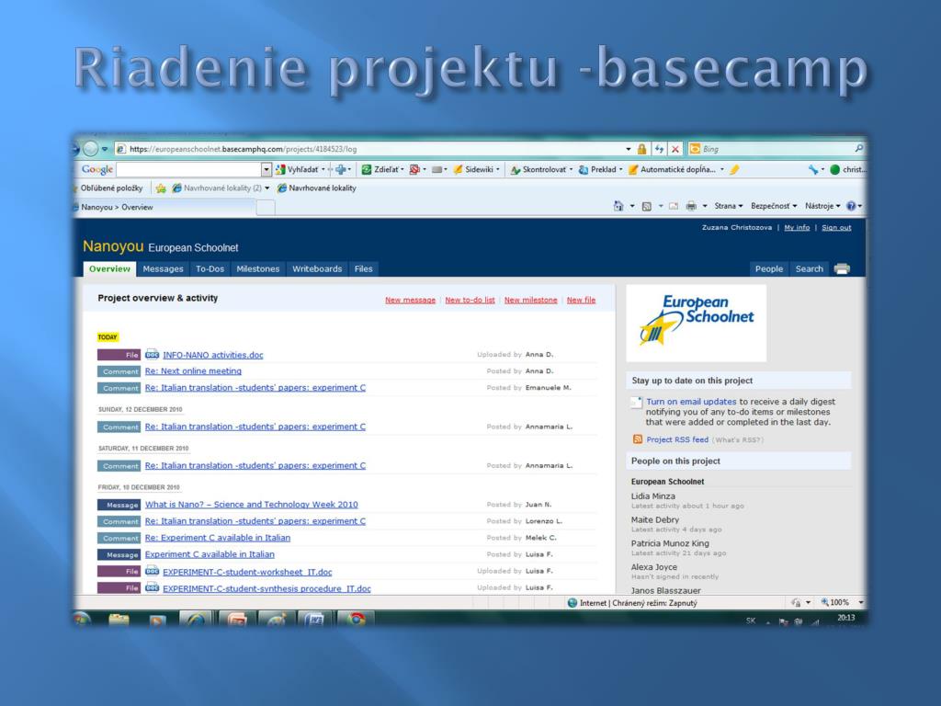
Task: Open the Project RSS feed link
Action: tap(677, 439)
